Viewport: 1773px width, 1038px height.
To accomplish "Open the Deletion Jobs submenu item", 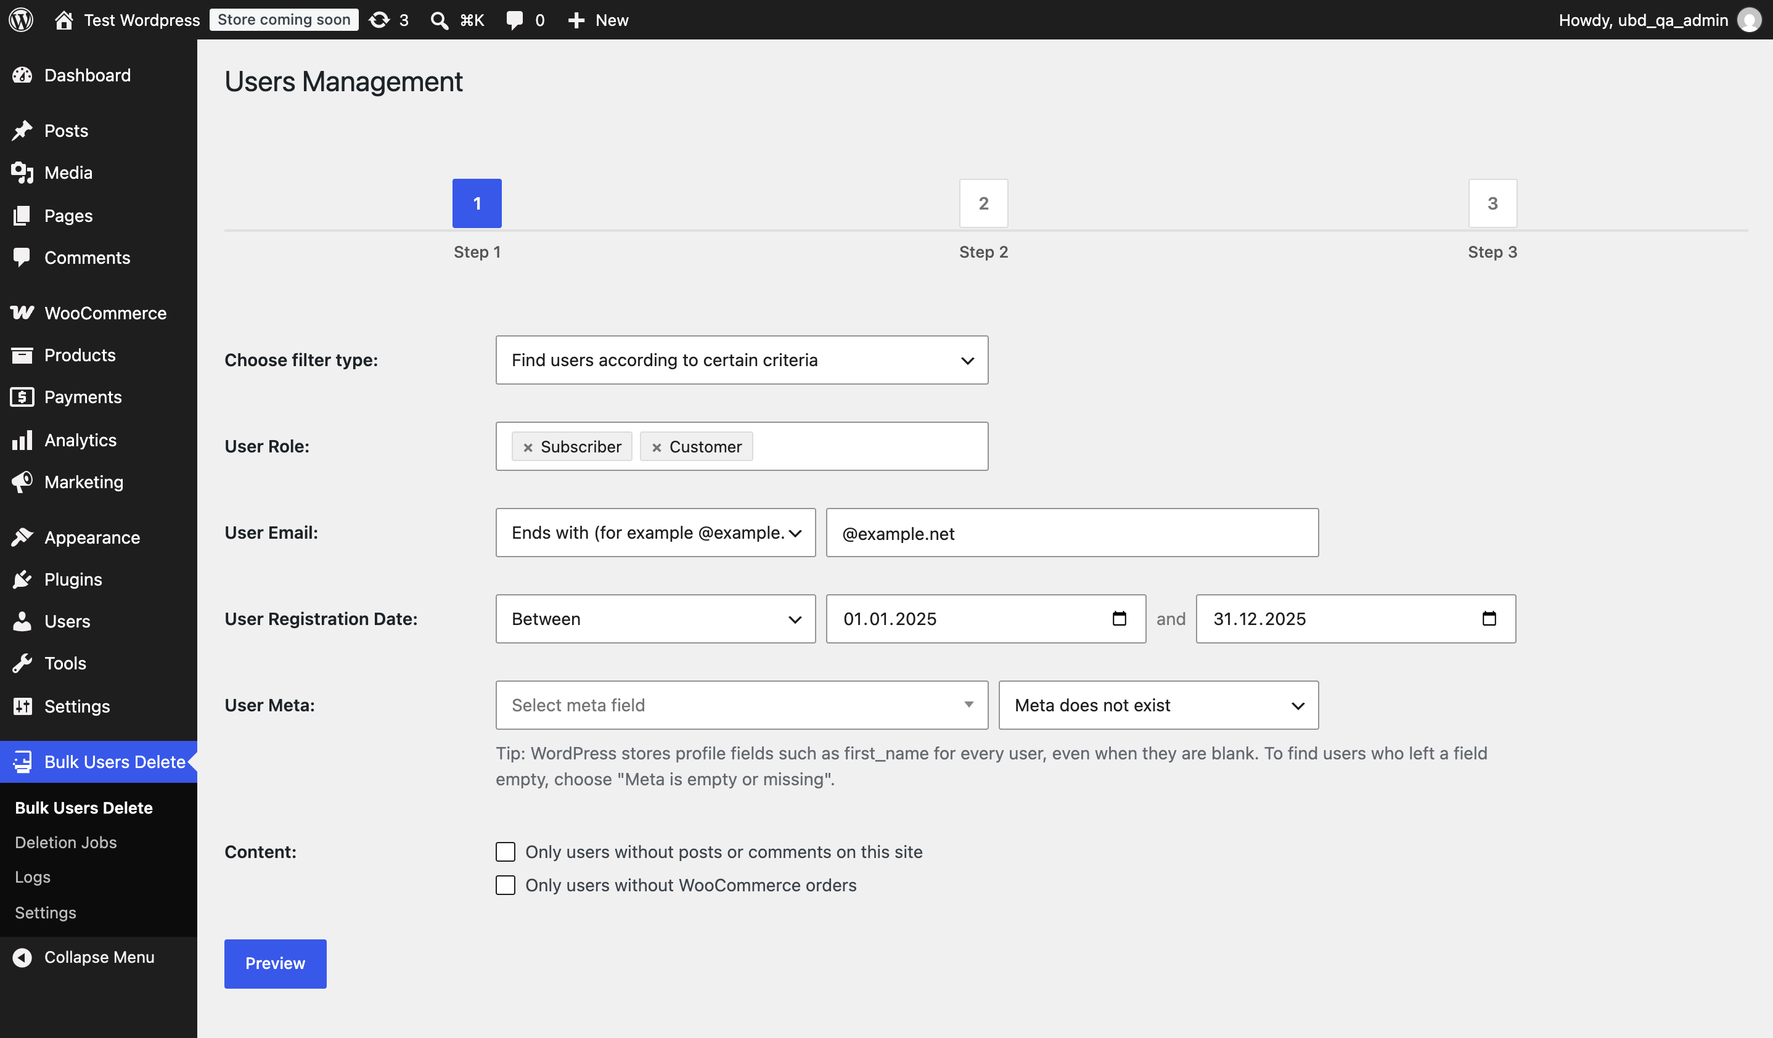I will (65, 843).
